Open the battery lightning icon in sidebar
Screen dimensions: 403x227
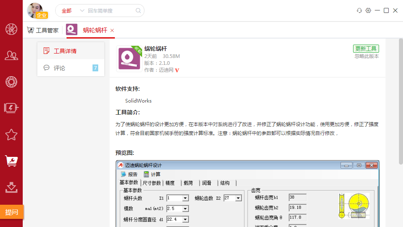pyautogui.click(x=11, y=108)
